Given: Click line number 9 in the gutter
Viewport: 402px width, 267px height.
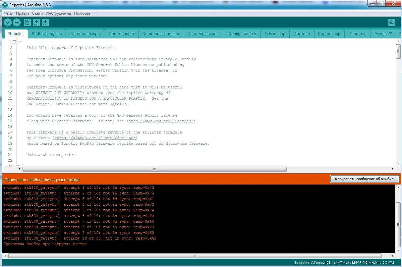Looking at the screenshot, I should tap(11, 87).
